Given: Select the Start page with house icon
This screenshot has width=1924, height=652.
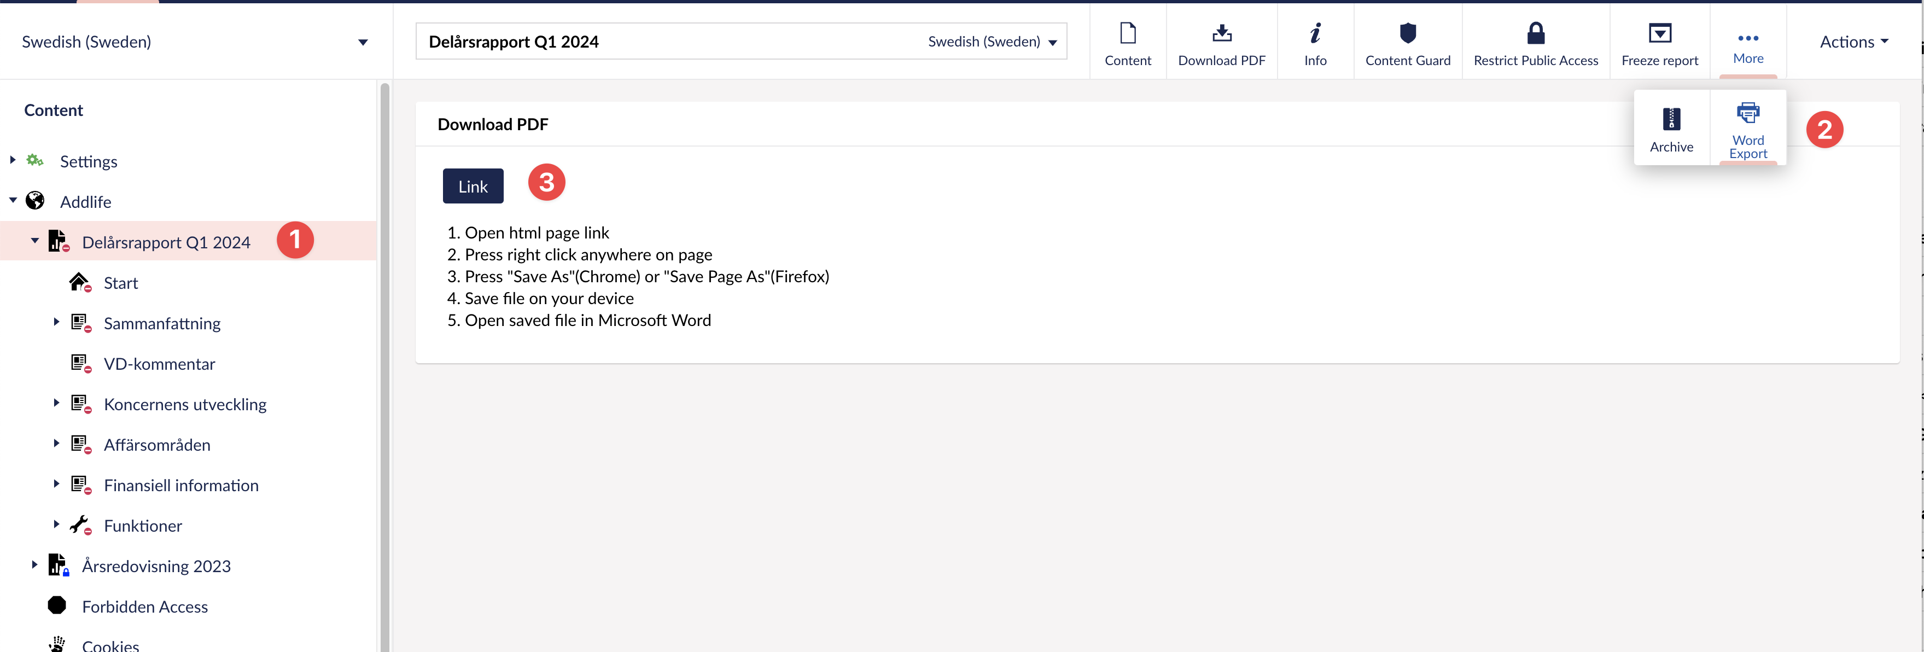Looking at the screenshot, I should 120,283.
